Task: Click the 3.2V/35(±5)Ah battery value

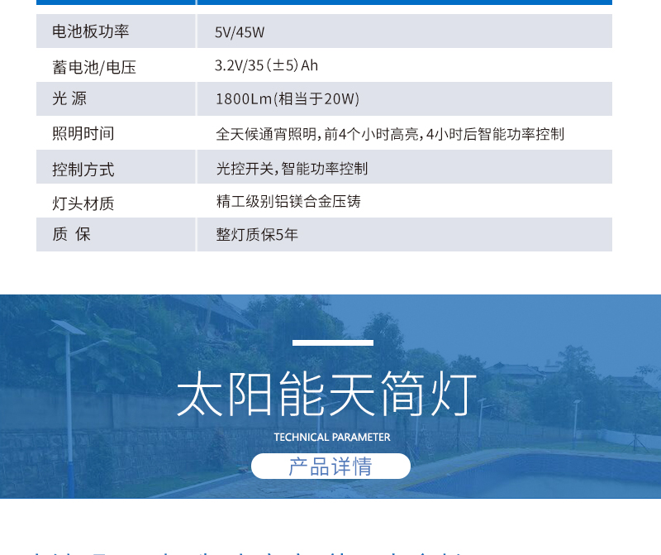Action: [266, 65]
